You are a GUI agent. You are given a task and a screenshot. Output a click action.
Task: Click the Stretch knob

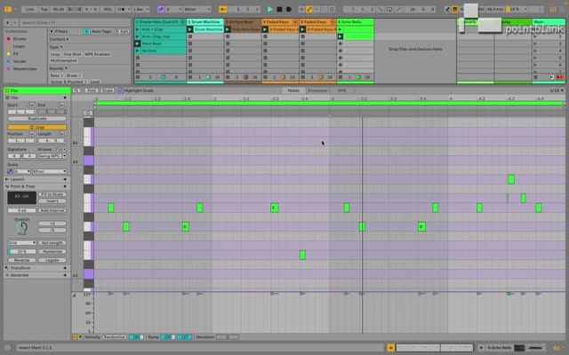[x=21, y=227]
